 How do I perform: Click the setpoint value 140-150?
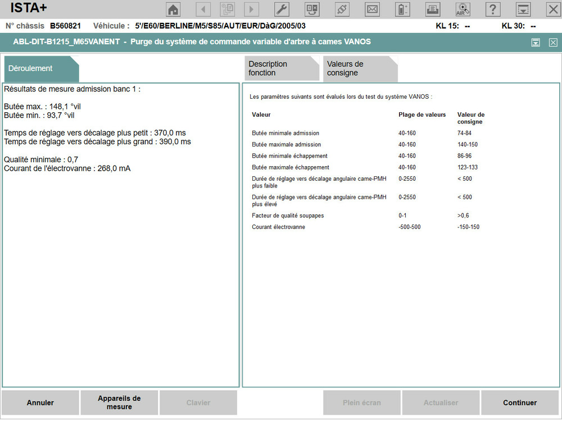point(468,145)
